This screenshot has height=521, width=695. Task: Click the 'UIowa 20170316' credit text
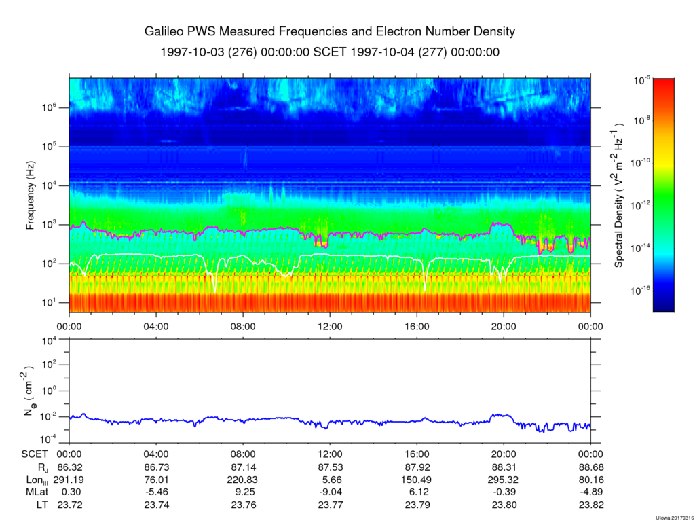tap(674, 518)
